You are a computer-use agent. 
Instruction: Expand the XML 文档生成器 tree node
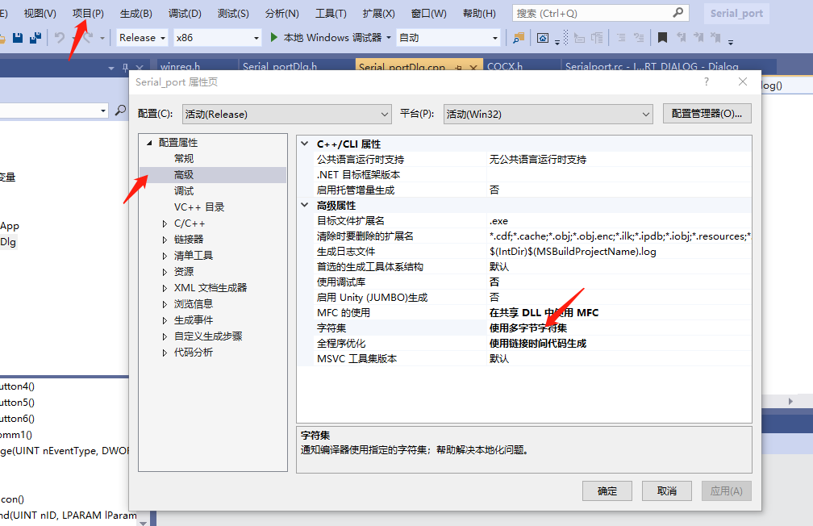165,288
